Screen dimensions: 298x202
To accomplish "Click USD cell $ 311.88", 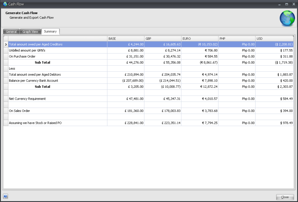I will (274, 57).
